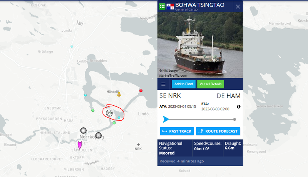Select the magenta vessel marker near Norrköping
Screen dimensions: 308x177
80,145
